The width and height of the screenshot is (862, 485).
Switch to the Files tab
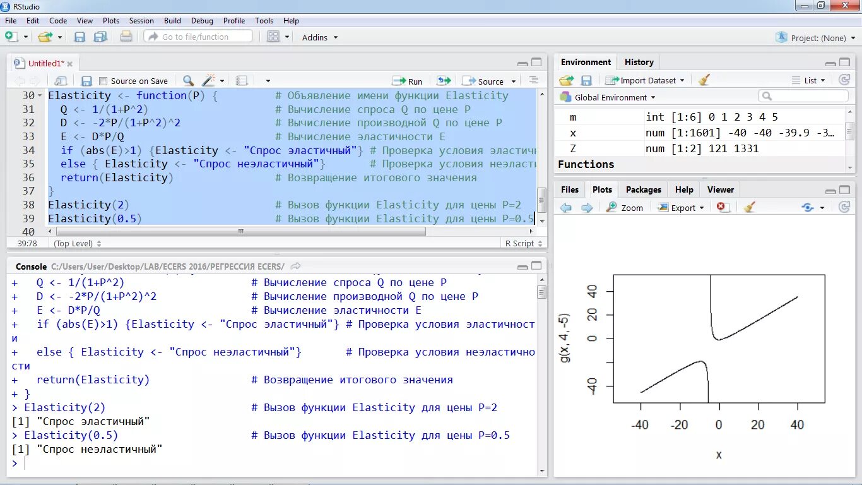pos(570,189)
